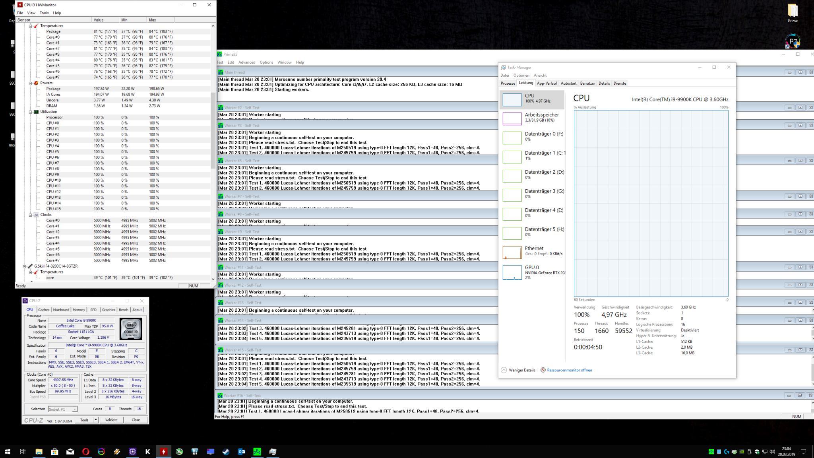Open the Tools menu in HWMonitor

[44, 13]
